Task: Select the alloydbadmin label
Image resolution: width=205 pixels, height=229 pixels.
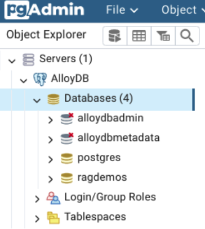Action: (110, 118)
